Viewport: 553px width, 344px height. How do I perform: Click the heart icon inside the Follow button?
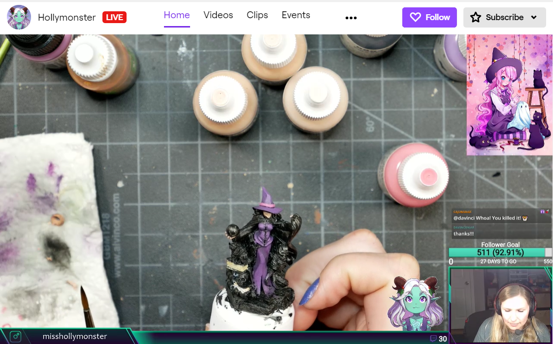coord(414,17)
